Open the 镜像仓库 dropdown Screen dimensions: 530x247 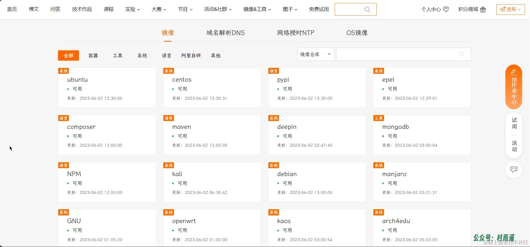[x=316, y=54]
